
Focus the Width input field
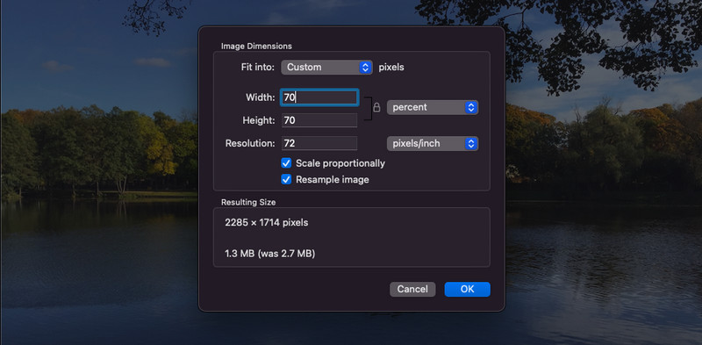(319, 97)
